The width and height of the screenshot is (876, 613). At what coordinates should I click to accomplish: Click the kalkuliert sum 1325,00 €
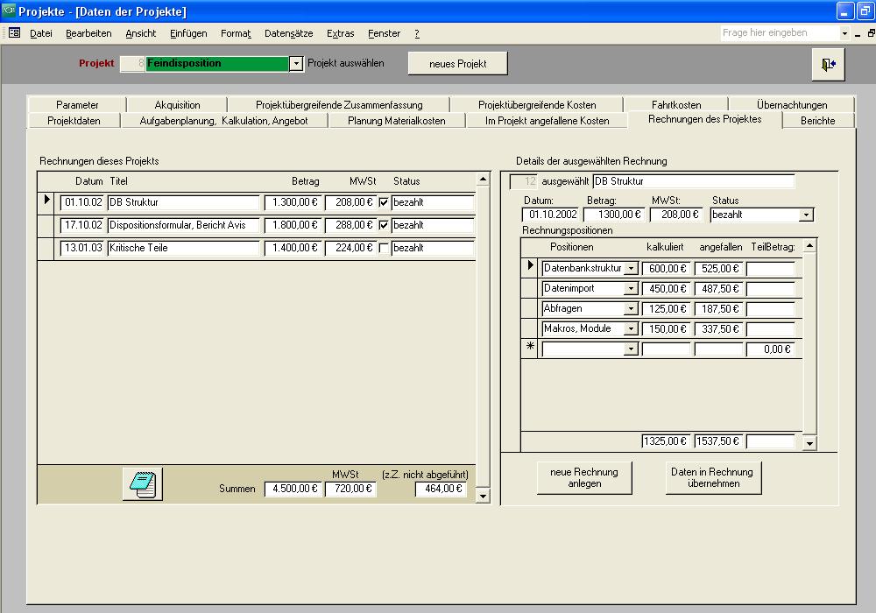click(667, 441)
